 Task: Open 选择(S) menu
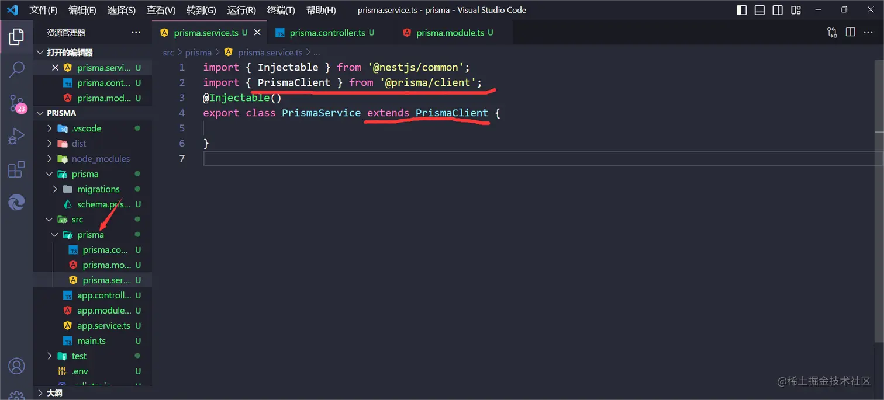(122, 10)
